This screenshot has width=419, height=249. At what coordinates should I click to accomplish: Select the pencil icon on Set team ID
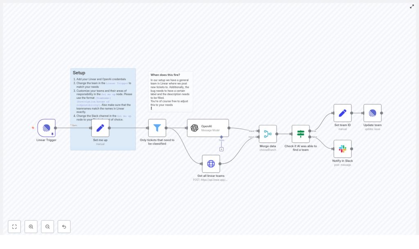pos(342,113)
